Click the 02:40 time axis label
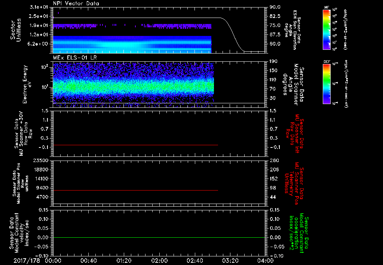This screenshot has height=265, width=383. point(194,261)
